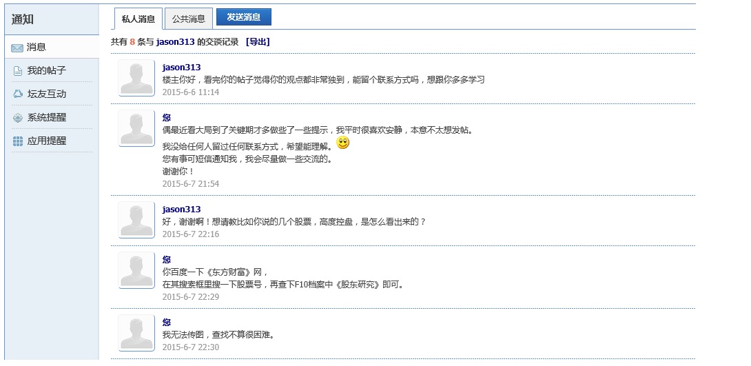
Task: Click avatar of the 2015-6-6 11:14 message
Action: tap(136, 78)
